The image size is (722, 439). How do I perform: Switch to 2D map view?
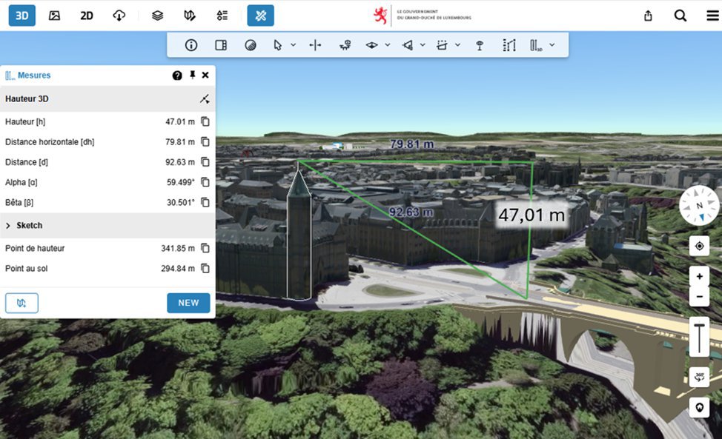click(86, 15)
